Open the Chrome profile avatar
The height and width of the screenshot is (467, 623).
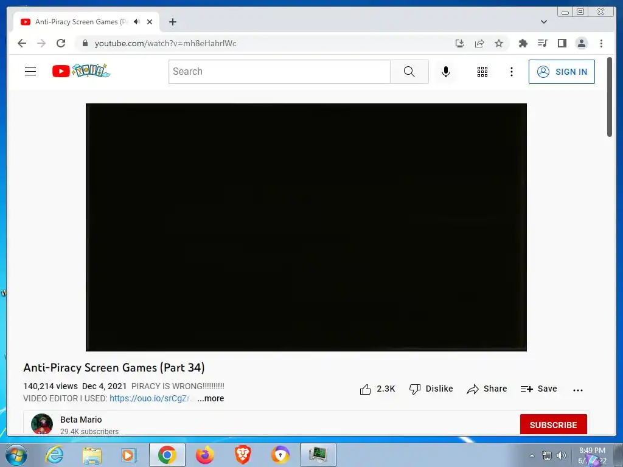pyautogui.click(x=581, y=43)
